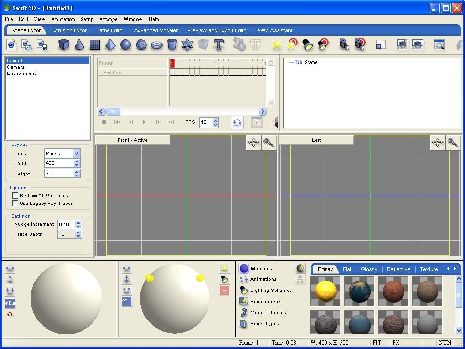This screenshot has height=349, width=465.
Task: Switch to the Extrusion Editor tab
Action: (68, 30)
